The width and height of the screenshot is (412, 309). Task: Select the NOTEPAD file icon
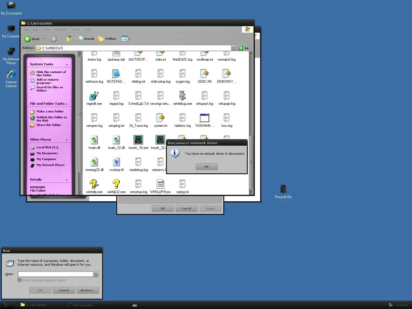(116, 74)
